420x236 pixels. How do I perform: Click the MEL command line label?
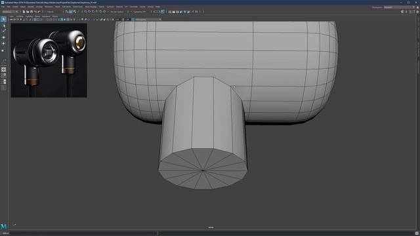[x=5, y=233]
